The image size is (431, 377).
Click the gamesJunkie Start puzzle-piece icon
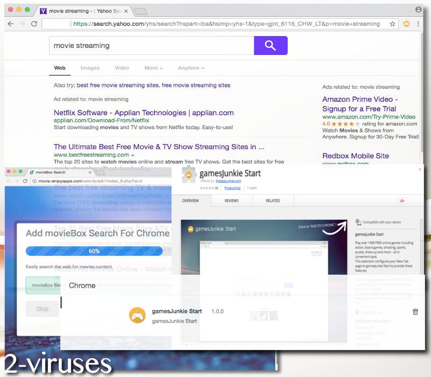click(x=189, y=174)
